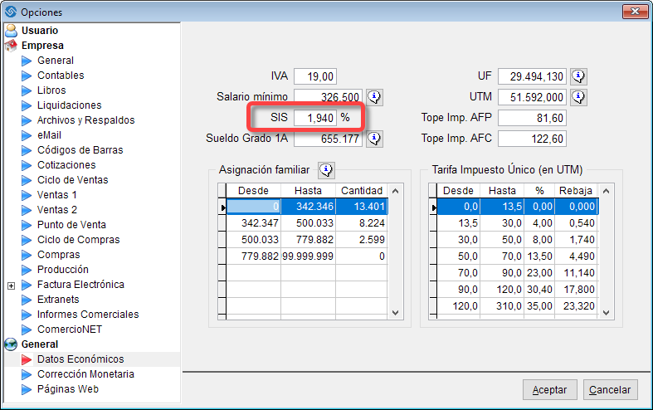Click the Rebaja column header
The width and height of the screenshot is (653, 410).
576,190
